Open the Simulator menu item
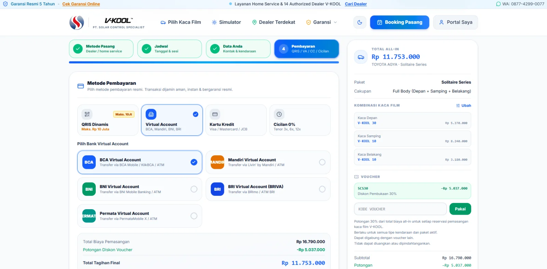Viewport: 547px width, 269px height. click(226, 22)
